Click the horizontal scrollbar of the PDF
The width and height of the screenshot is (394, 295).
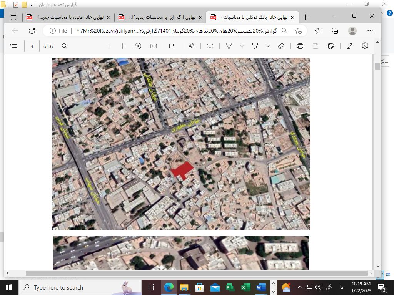click(x=192, y=273)
